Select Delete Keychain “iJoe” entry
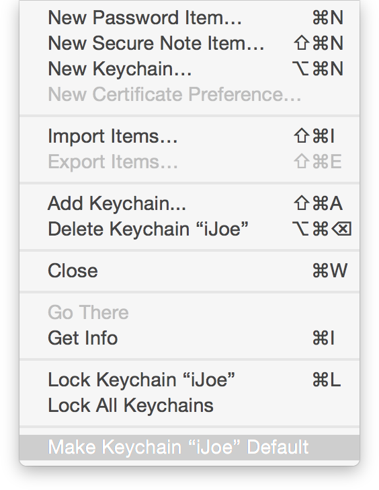 point(189,229)
